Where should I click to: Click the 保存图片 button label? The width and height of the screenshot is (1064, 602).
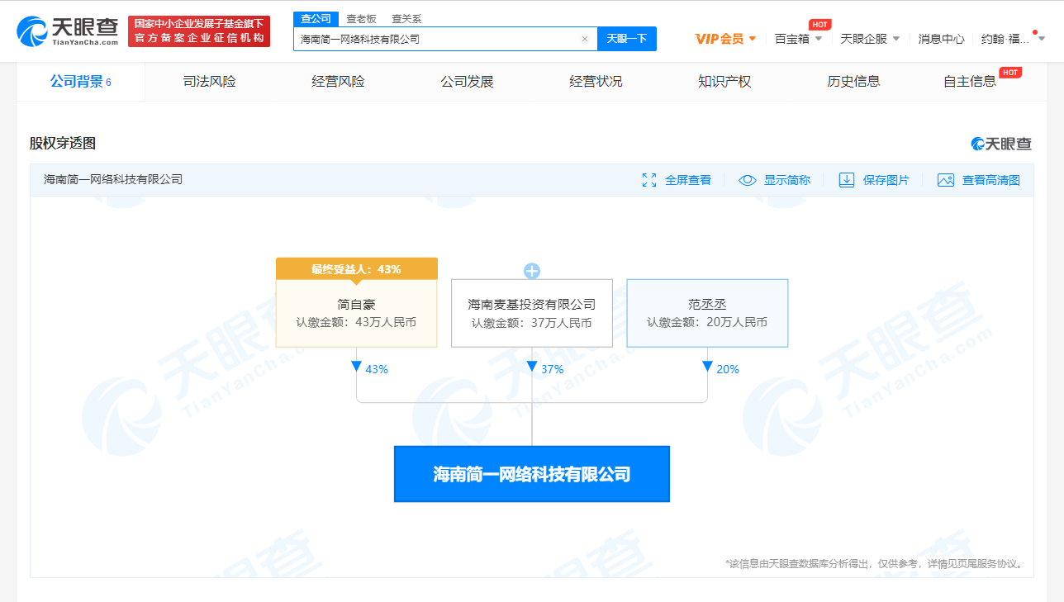pos(886,180)
